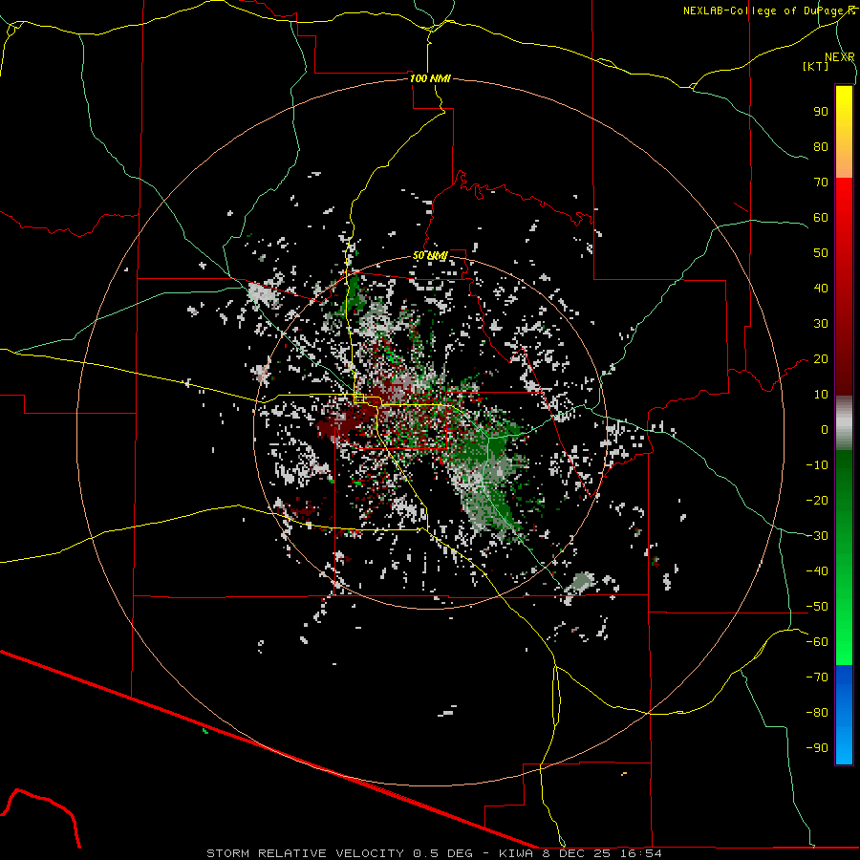
Task: Click the '-30' value on velocity scale
Action: click(817, 536)
